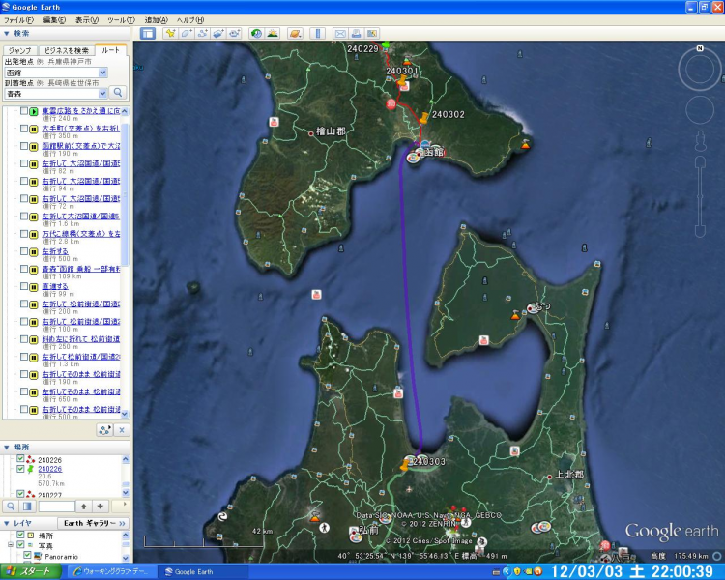Click the yellow pushpin labeled 240303

click(405, 464)
